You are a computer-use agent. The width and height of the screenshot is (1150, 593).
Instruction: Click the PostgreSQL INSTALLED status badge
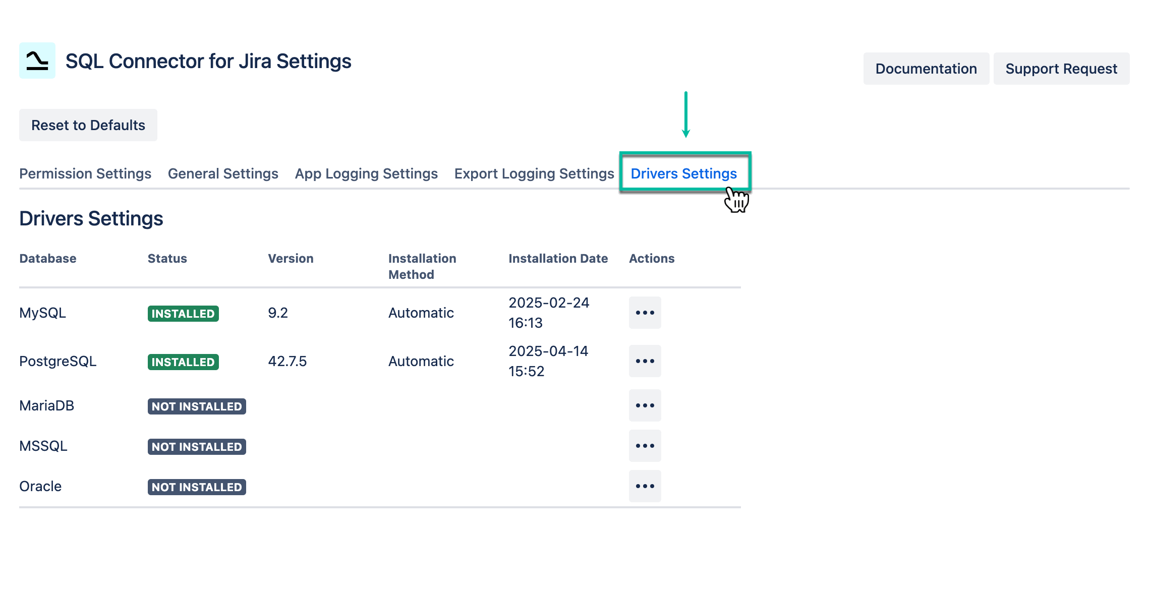click(x=183, y=362)
